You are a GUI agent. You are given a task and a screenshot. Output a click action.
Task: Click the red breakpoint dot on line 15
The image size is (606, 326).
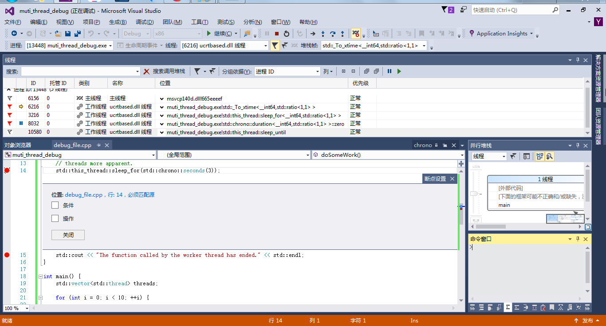[6, 255]
